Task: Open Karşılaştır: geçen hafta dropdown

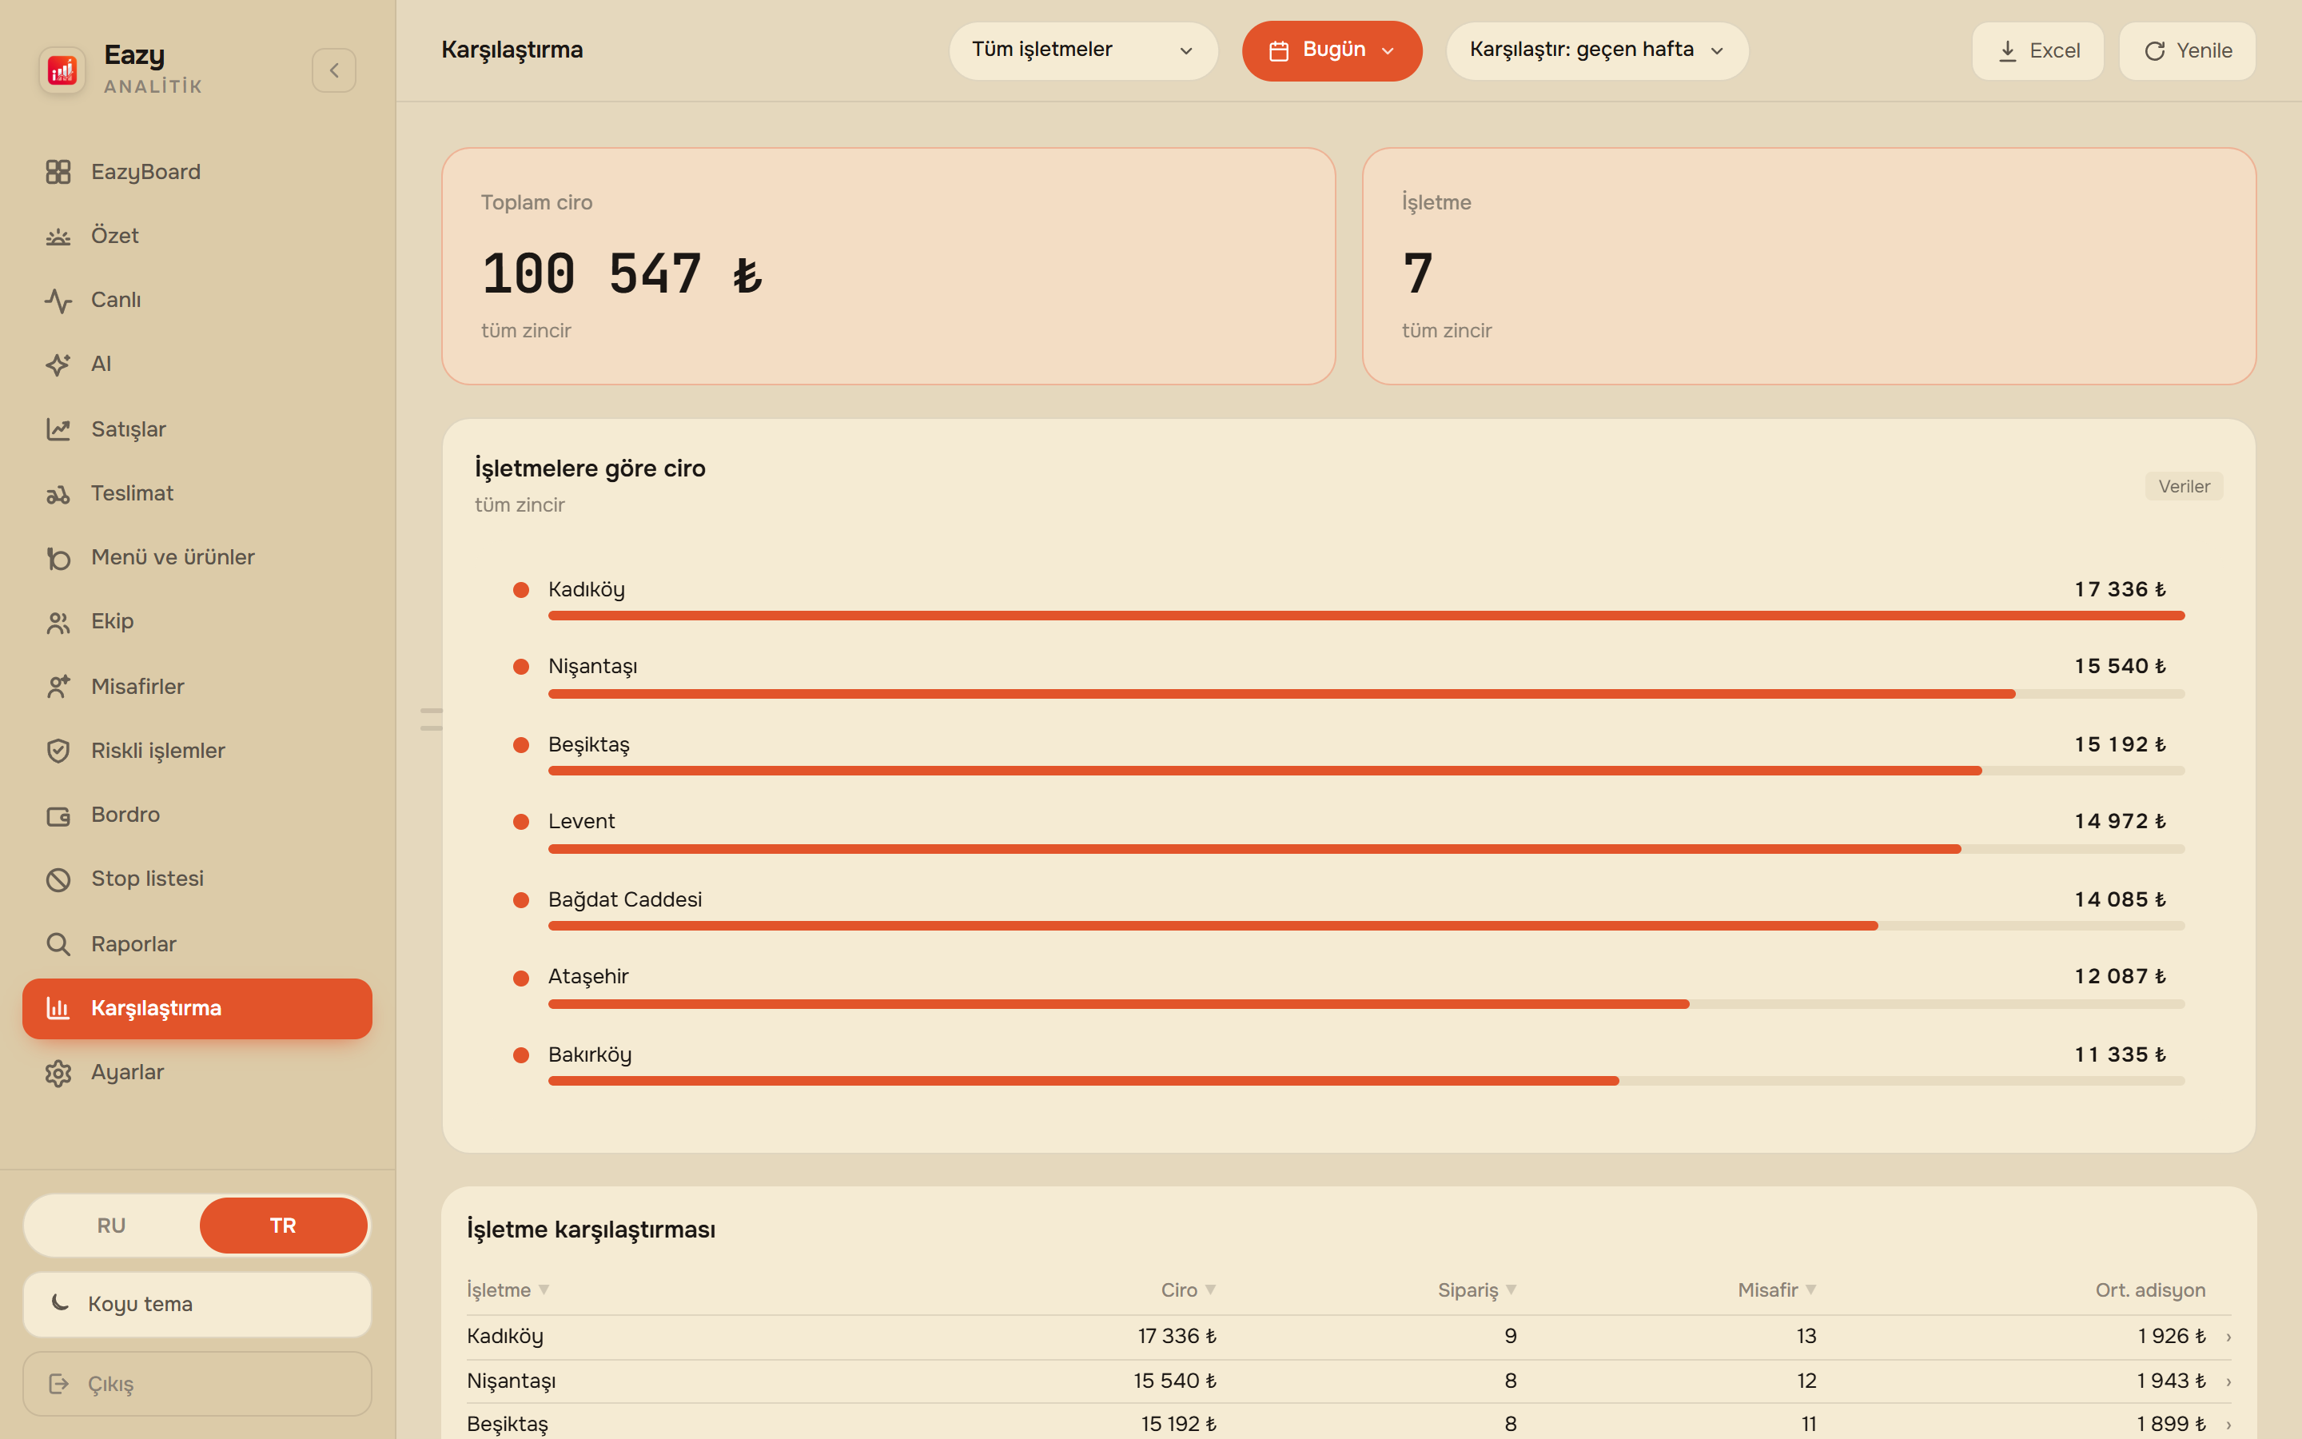Action: 1597,50
